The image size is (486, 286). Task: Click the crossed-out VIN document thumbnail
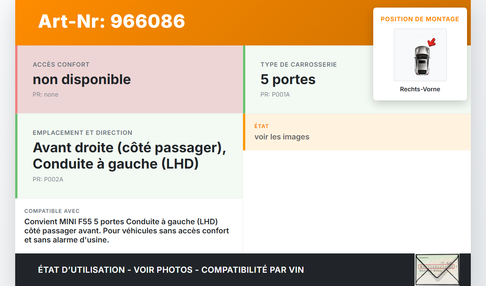[437, 269]
